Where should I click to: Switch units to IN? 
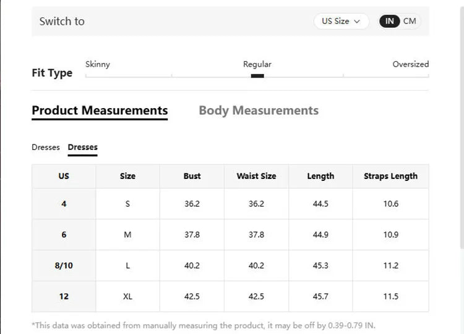(389, 21)
